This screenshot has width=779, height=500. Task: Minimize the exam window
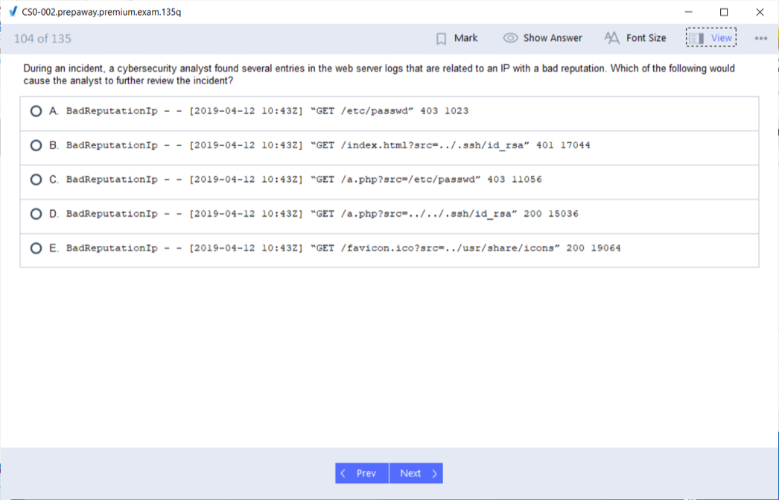pyautogui.click(x=689, y=12)
